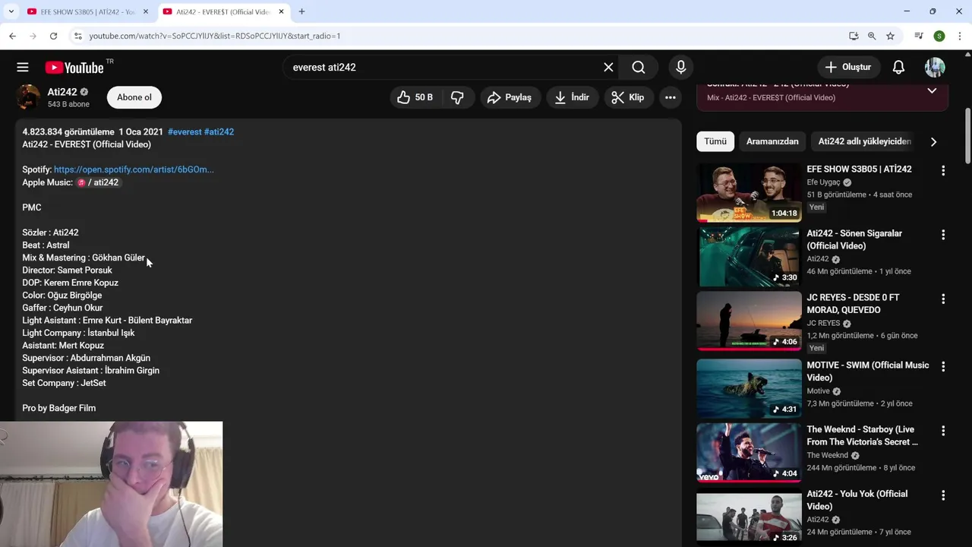Close the Ati242 EVEREST browser tab
Screen dimensions: 972x547
282,11
